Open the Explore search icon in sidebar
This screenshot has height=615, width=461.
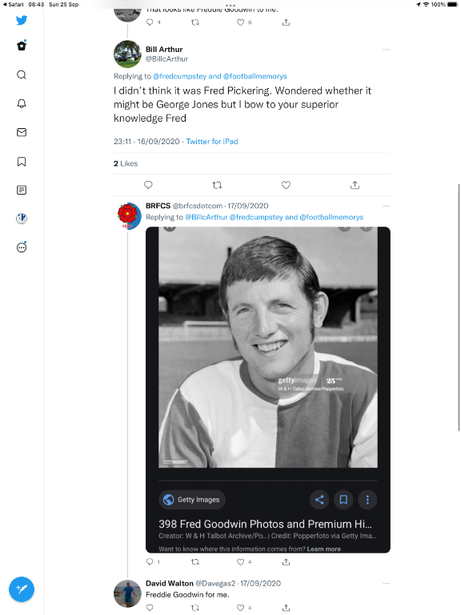click(22, 75)
